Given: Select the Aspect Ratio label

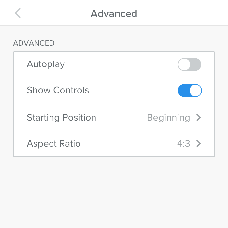Looking at the screenshot, I should [53, 143].
